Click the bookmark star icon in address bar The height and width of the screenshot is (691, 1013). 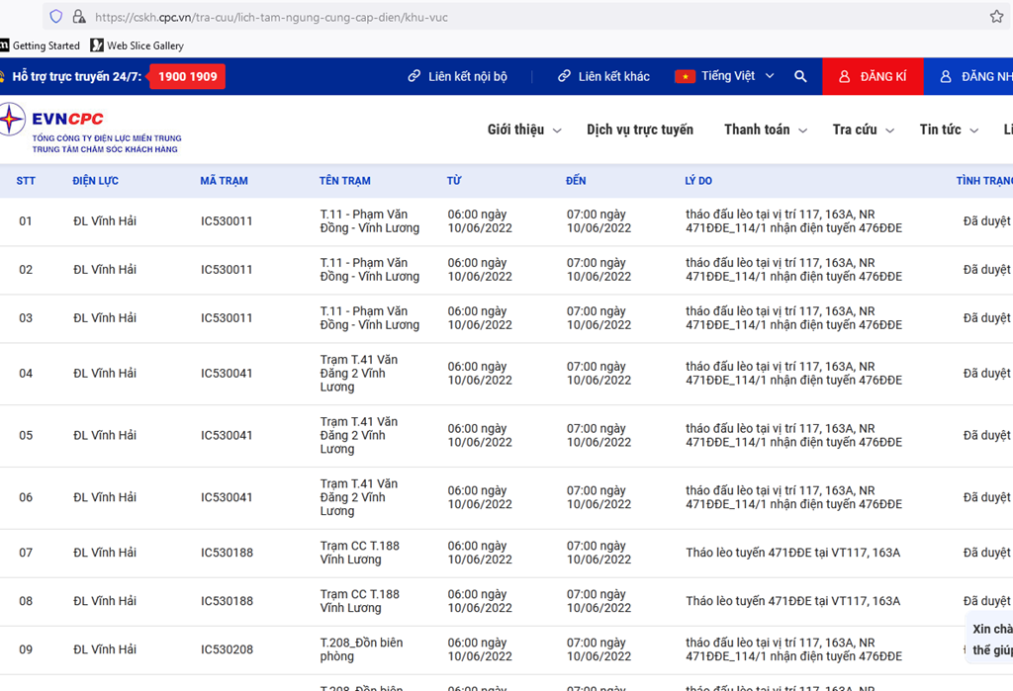point(996,16)
